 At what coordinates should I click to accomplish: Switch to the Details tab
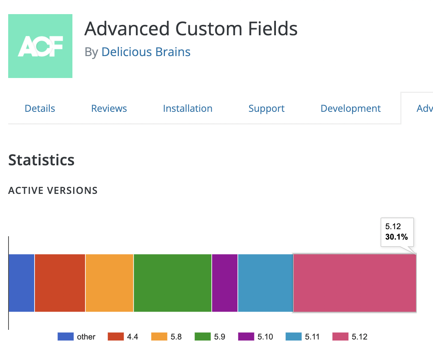coord(40,108)
